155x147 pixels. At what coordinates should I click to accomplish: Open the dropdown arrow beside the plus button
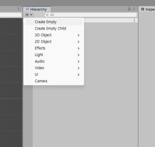click(31, 15)
